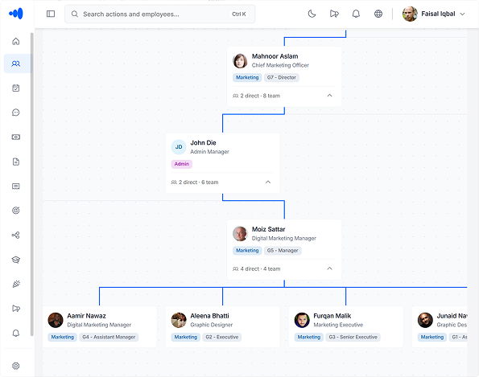Open the payroll money sidebar icon
The height and width of the screenshot is (377, 479).
(16, 137)
